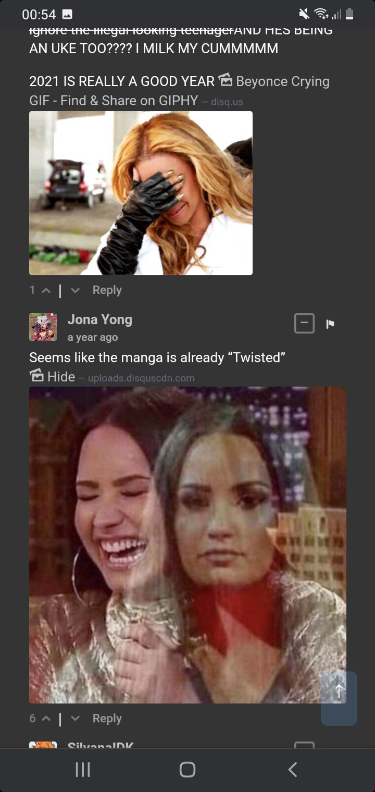This screenshot has width=375, height=792.
Task: Tap the Android home button
Action: point(187,770)
